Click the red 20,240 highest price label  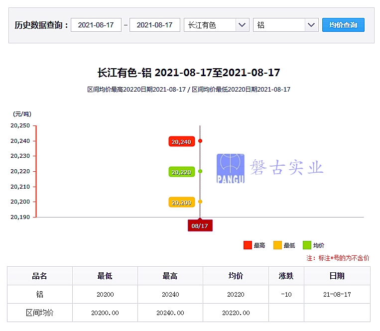point(181,142)
